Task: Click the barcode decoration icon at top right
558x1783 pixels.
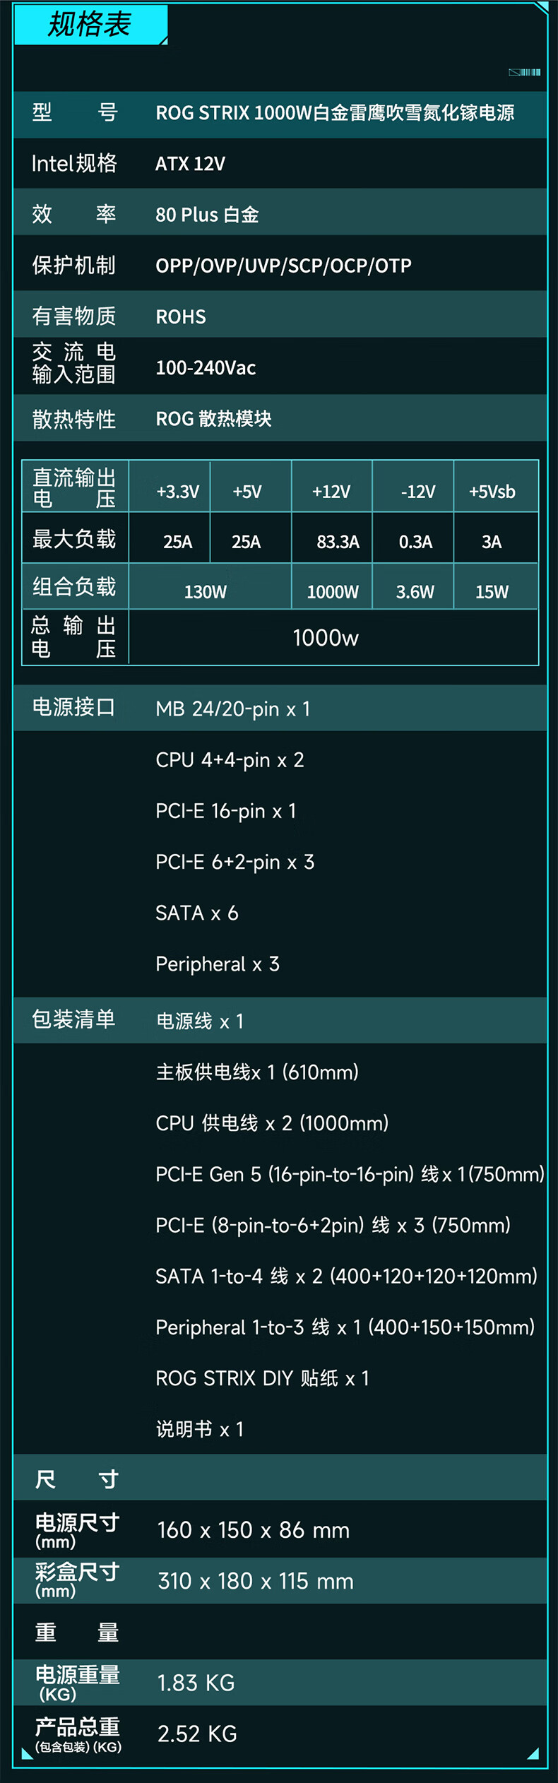Action: coord(525,72)
